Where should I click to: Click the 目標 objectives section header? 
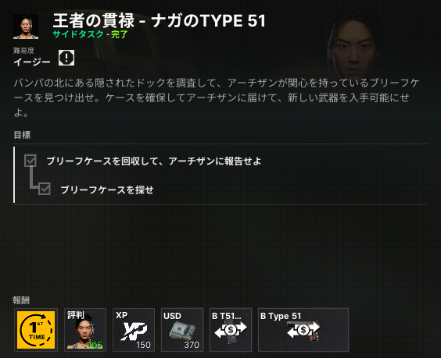(22, 135)
